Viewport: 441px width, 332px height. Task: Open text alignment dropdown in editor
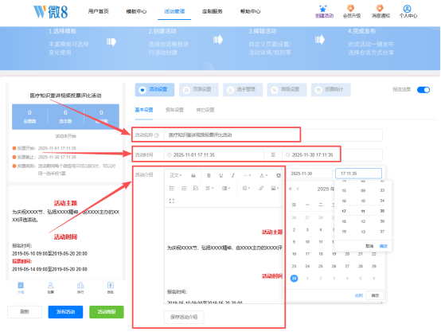coord(209,188)
